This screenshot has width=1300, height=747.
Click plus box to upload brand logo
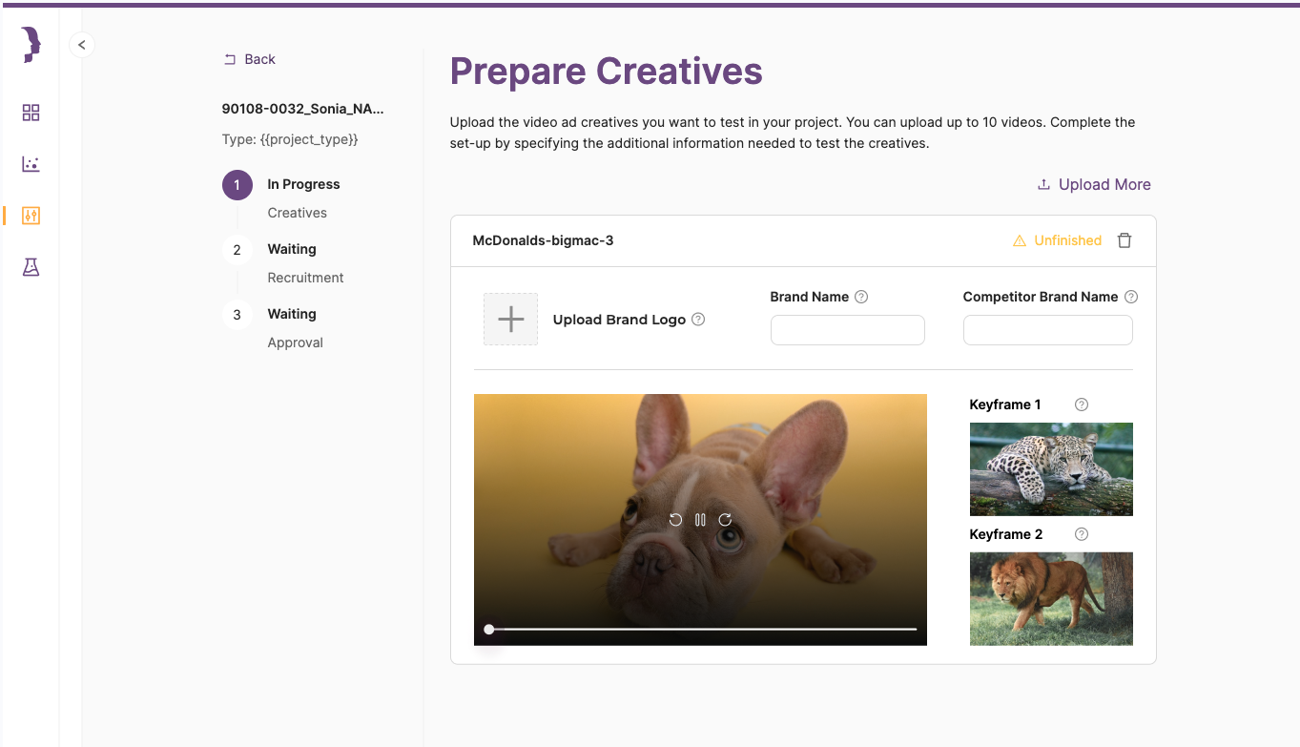510,319
